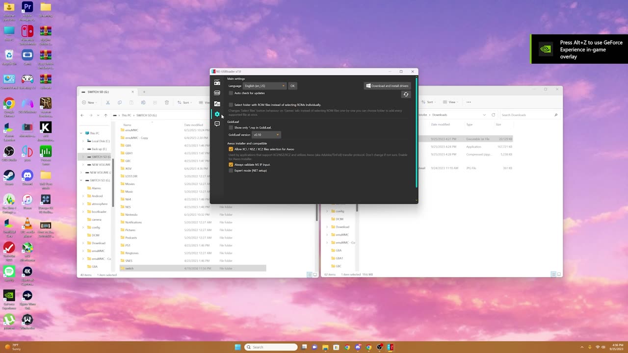This screenshot has height=353, width=628.
Task: Click the Back arrow in SWITCH SD window
Action: (x=82, y=115)
